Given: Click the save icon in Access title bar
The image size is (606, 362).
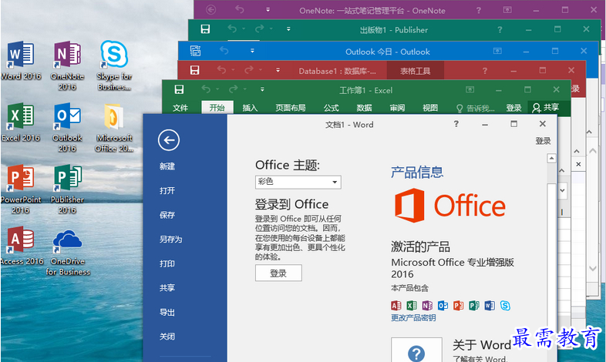Looking at the screenshot, I should pyautogui.click(x=194, y=70).
